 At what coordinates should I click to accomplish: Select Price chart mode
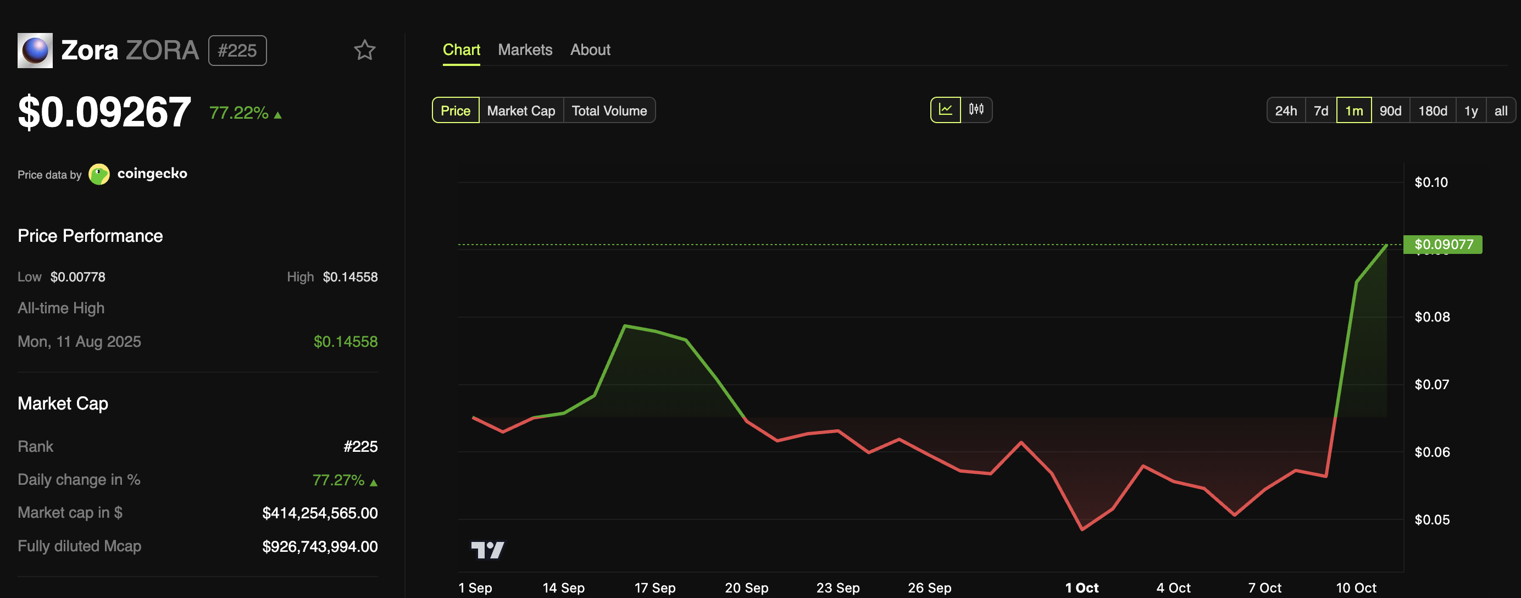click(x=455, y=110)
